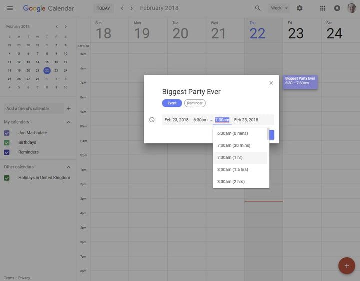
Task: Go to next week arrow in toolbar
Action: 132,8
